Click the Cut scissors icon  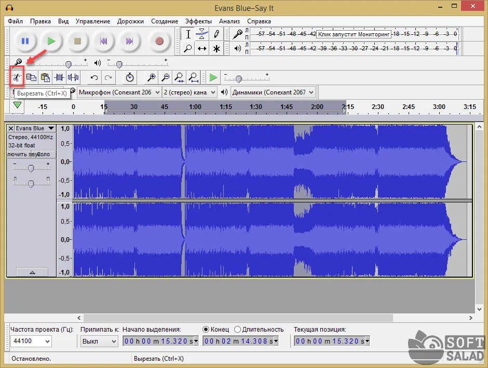click(x=17, y=77)
